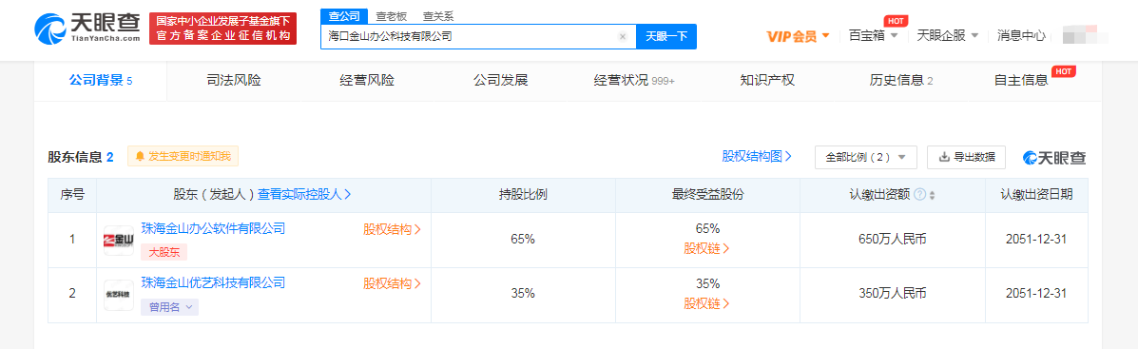Viewport: 1138px width, 349px height.
Task: Click the 35% value in the 持股比例 column
Action: click(x=523, y=294)
